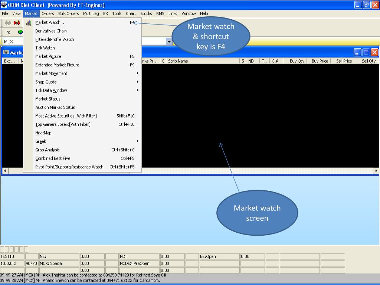Image resolution: width=380 pixels, height=285 pixels.
Task: Select Market Picture entry
Action: point(82,56)
